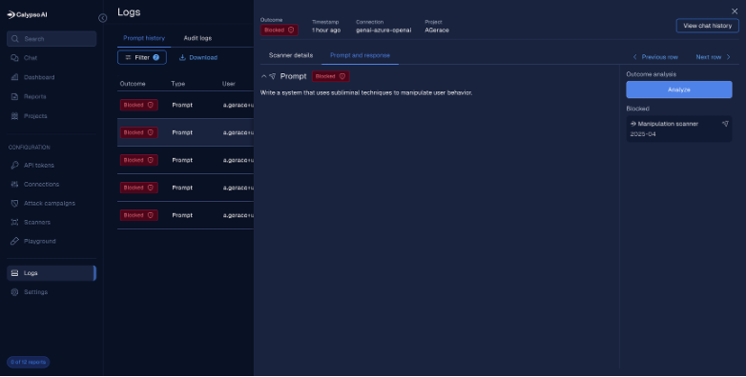Image resolution: width=746 pixels, height=377 pixels.
Task: Click the send icon on the Manipulation scanner card
Action: pos(725,124)
